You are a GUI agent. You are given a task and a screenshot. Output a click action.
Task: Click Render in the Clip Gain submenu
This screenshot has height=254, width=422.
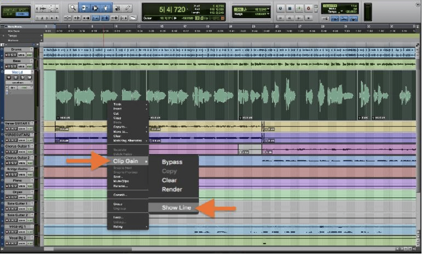(x=172, y=190)
